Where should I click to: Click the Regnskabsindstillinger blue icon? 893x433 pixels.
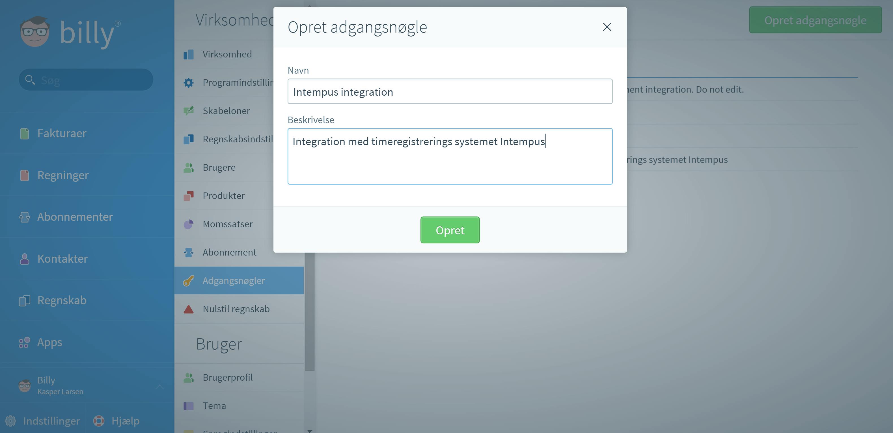189,139
